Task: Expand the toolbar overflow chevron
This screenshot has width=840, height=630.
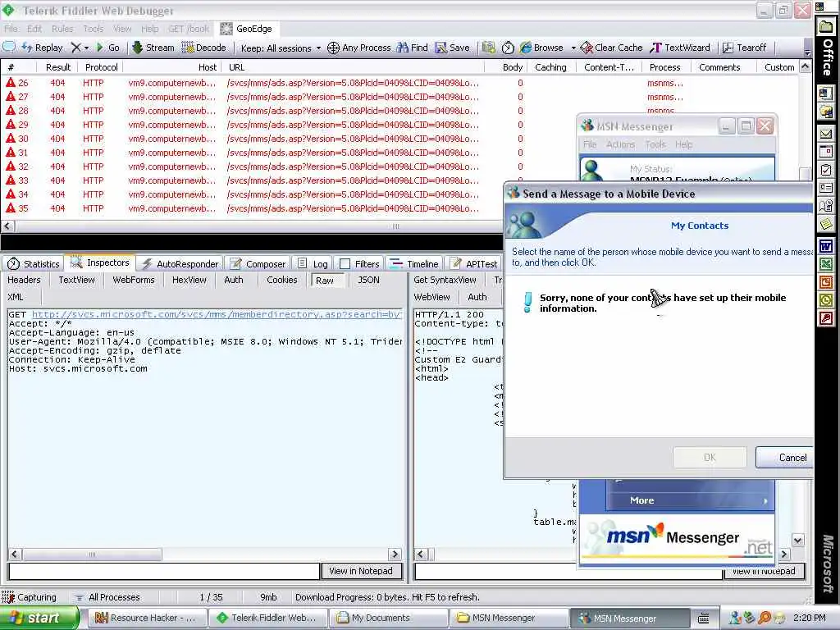Action: click(x=807, y=52)
